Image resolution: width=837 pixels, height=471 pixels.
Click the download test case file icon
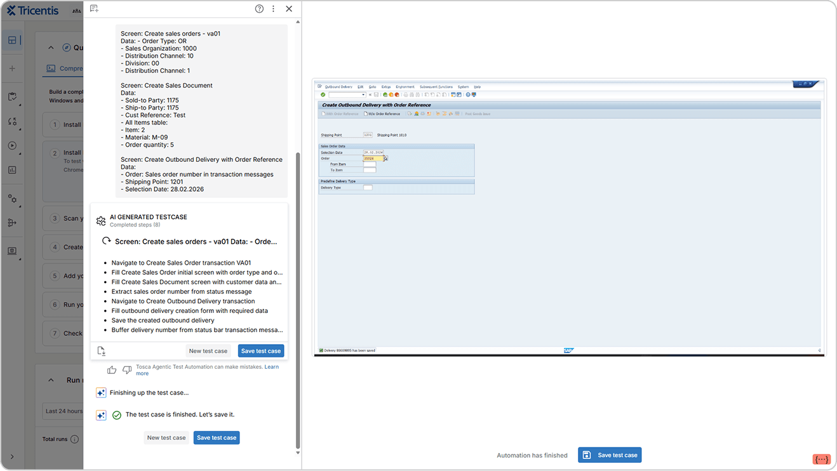tap(102, 351)
